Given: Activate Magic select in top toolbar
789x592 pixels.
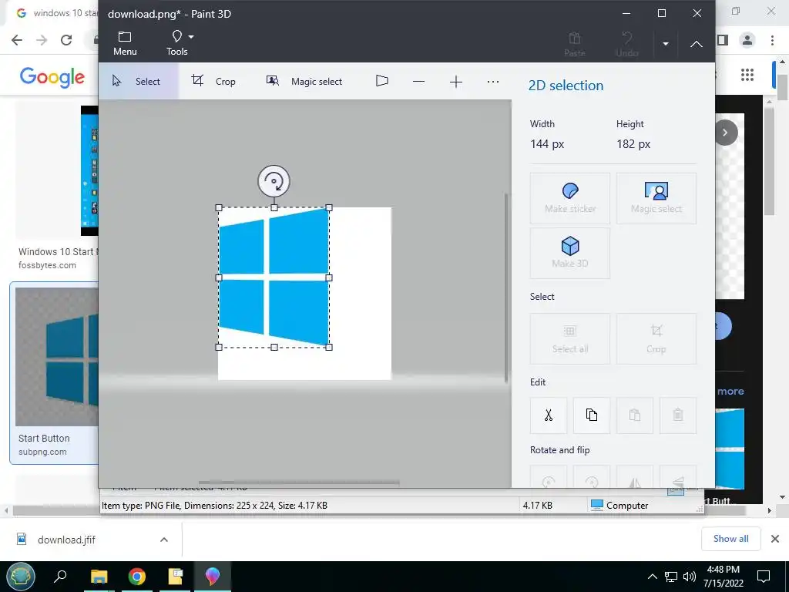Looking at the screenshot, I should 304,81.
